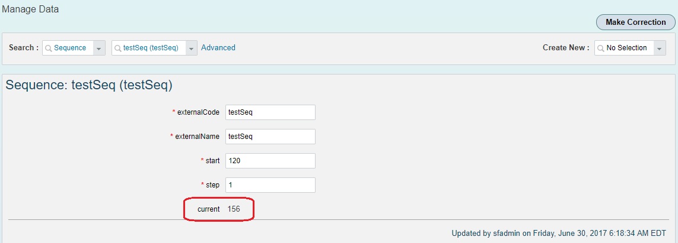678x243 pixels.
Task: Focus the externalCode input field
Action: (270, 112)
